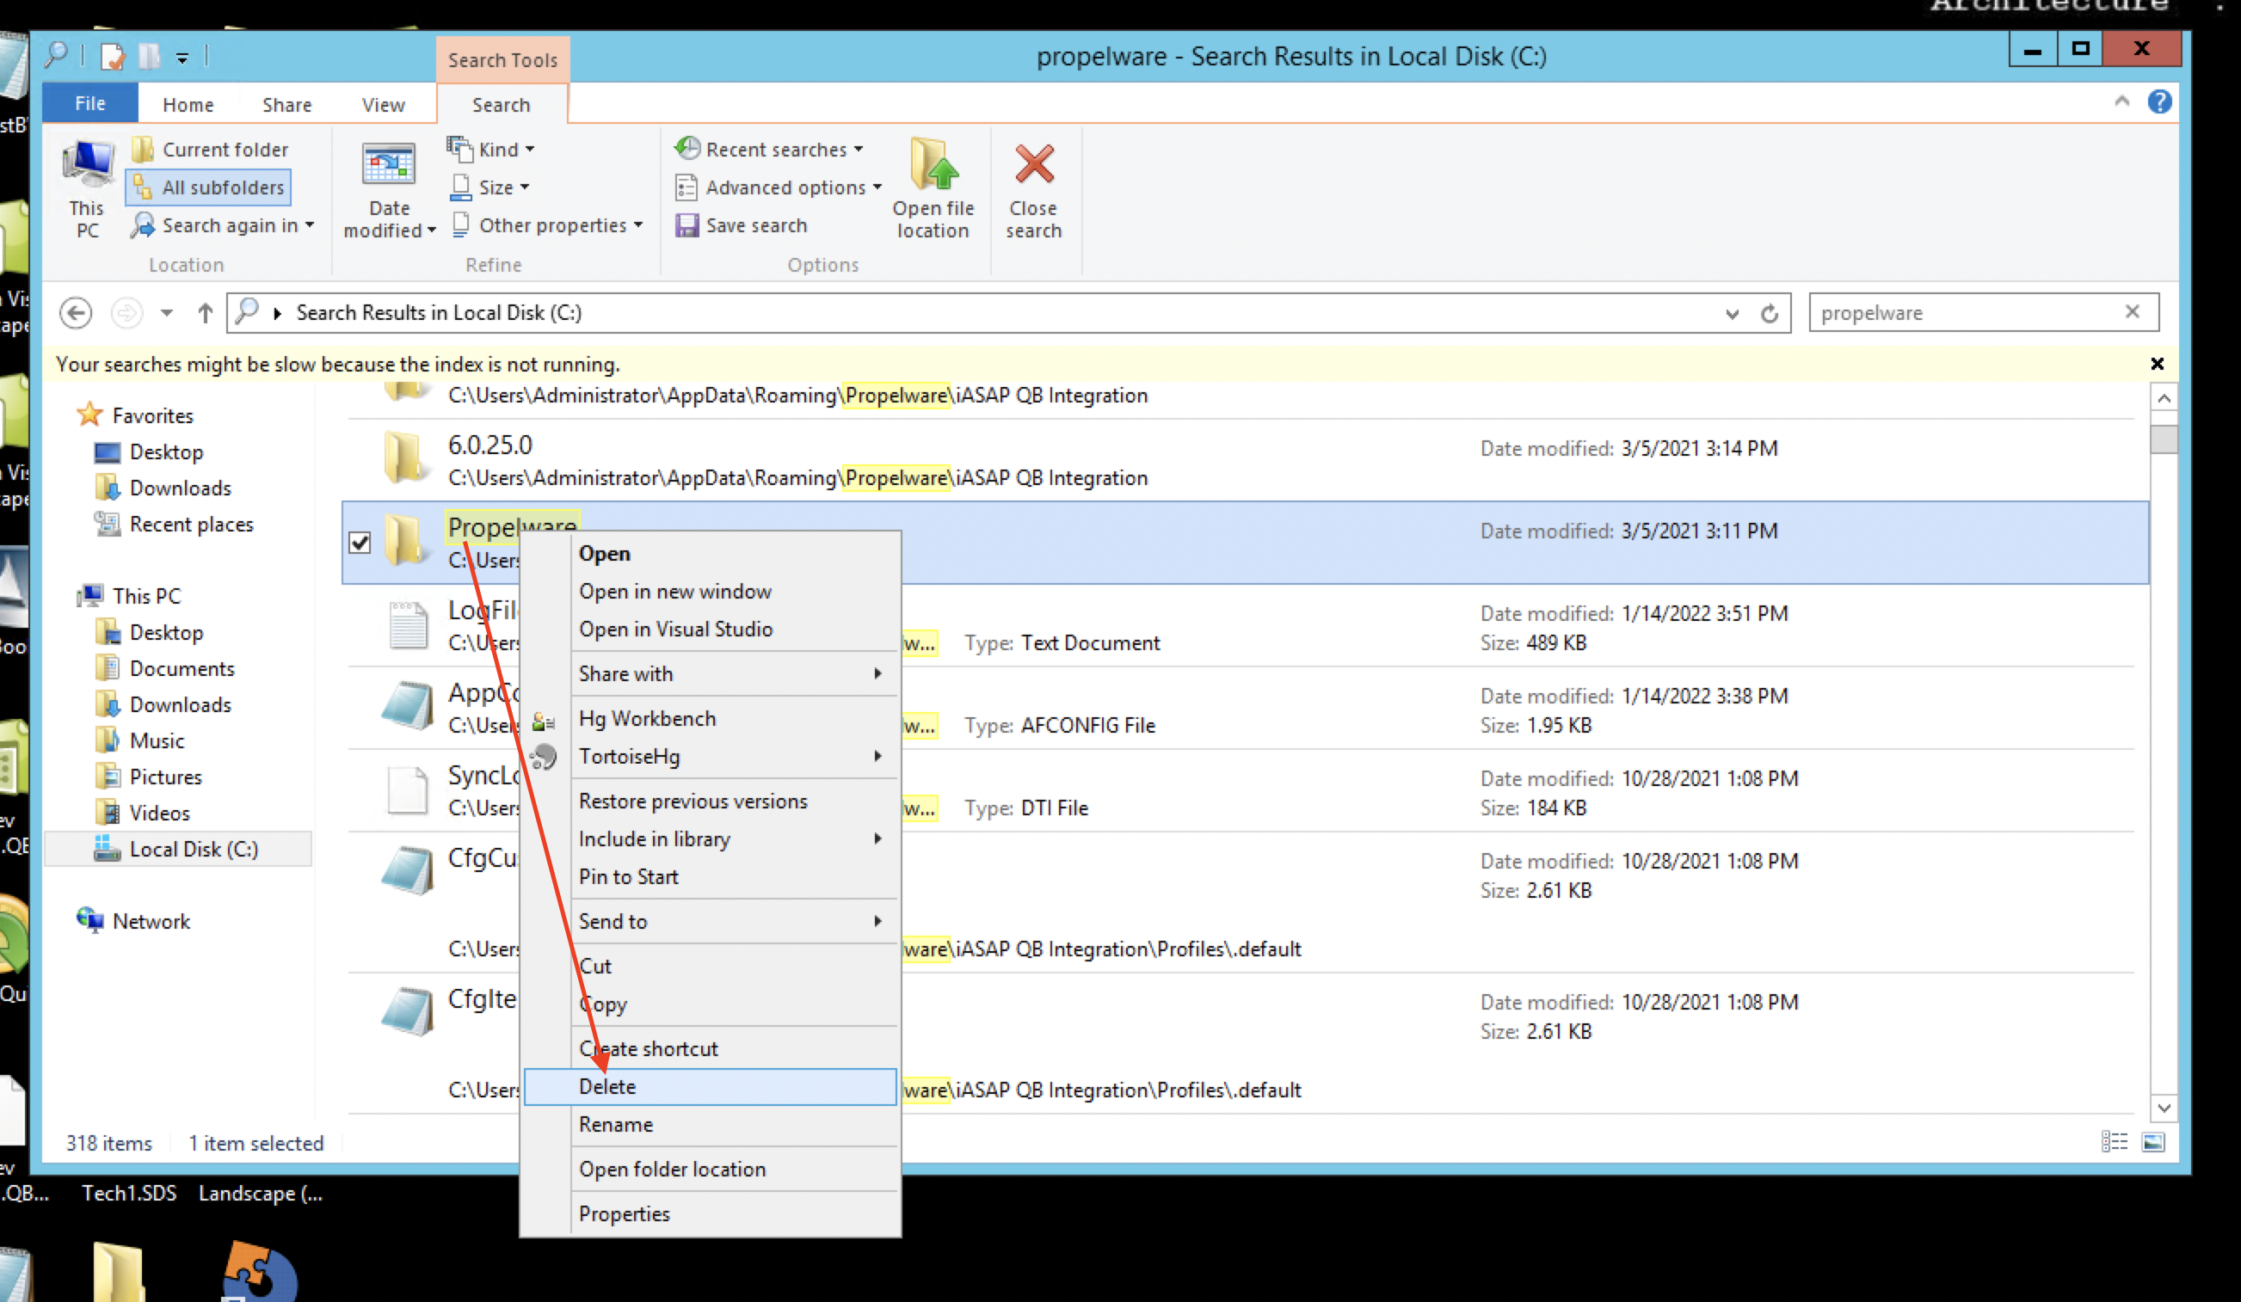This screenshot has width=2241, height=1302.
Task: Open Recent searches dropdown
Action: 768,150
